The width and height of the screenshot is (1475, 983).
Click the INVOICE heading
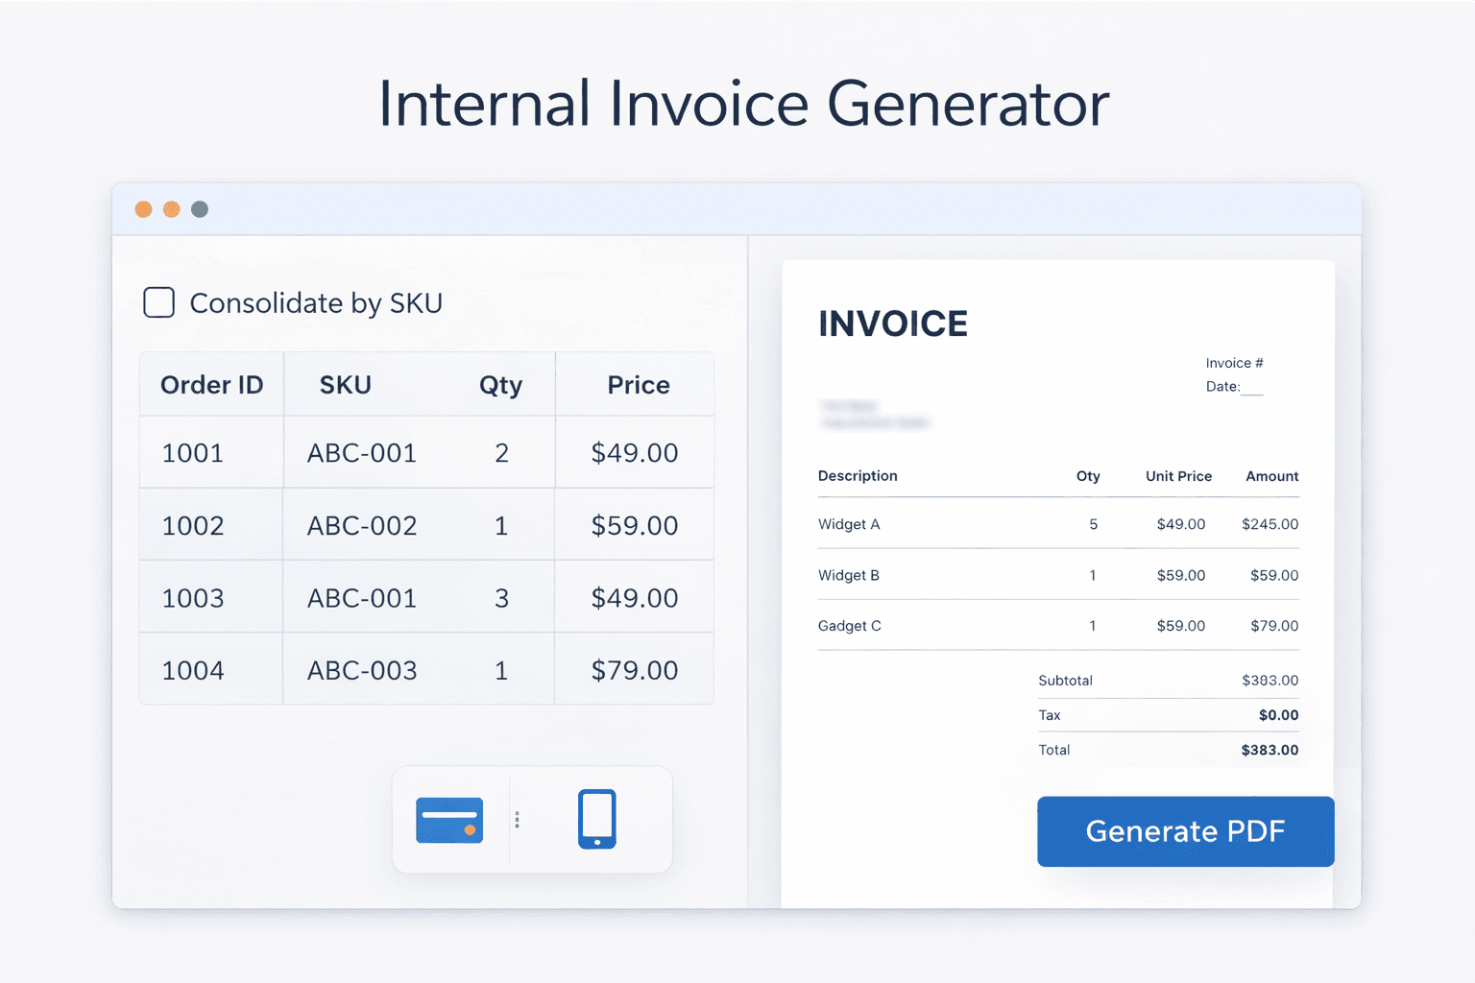(892, 324)
